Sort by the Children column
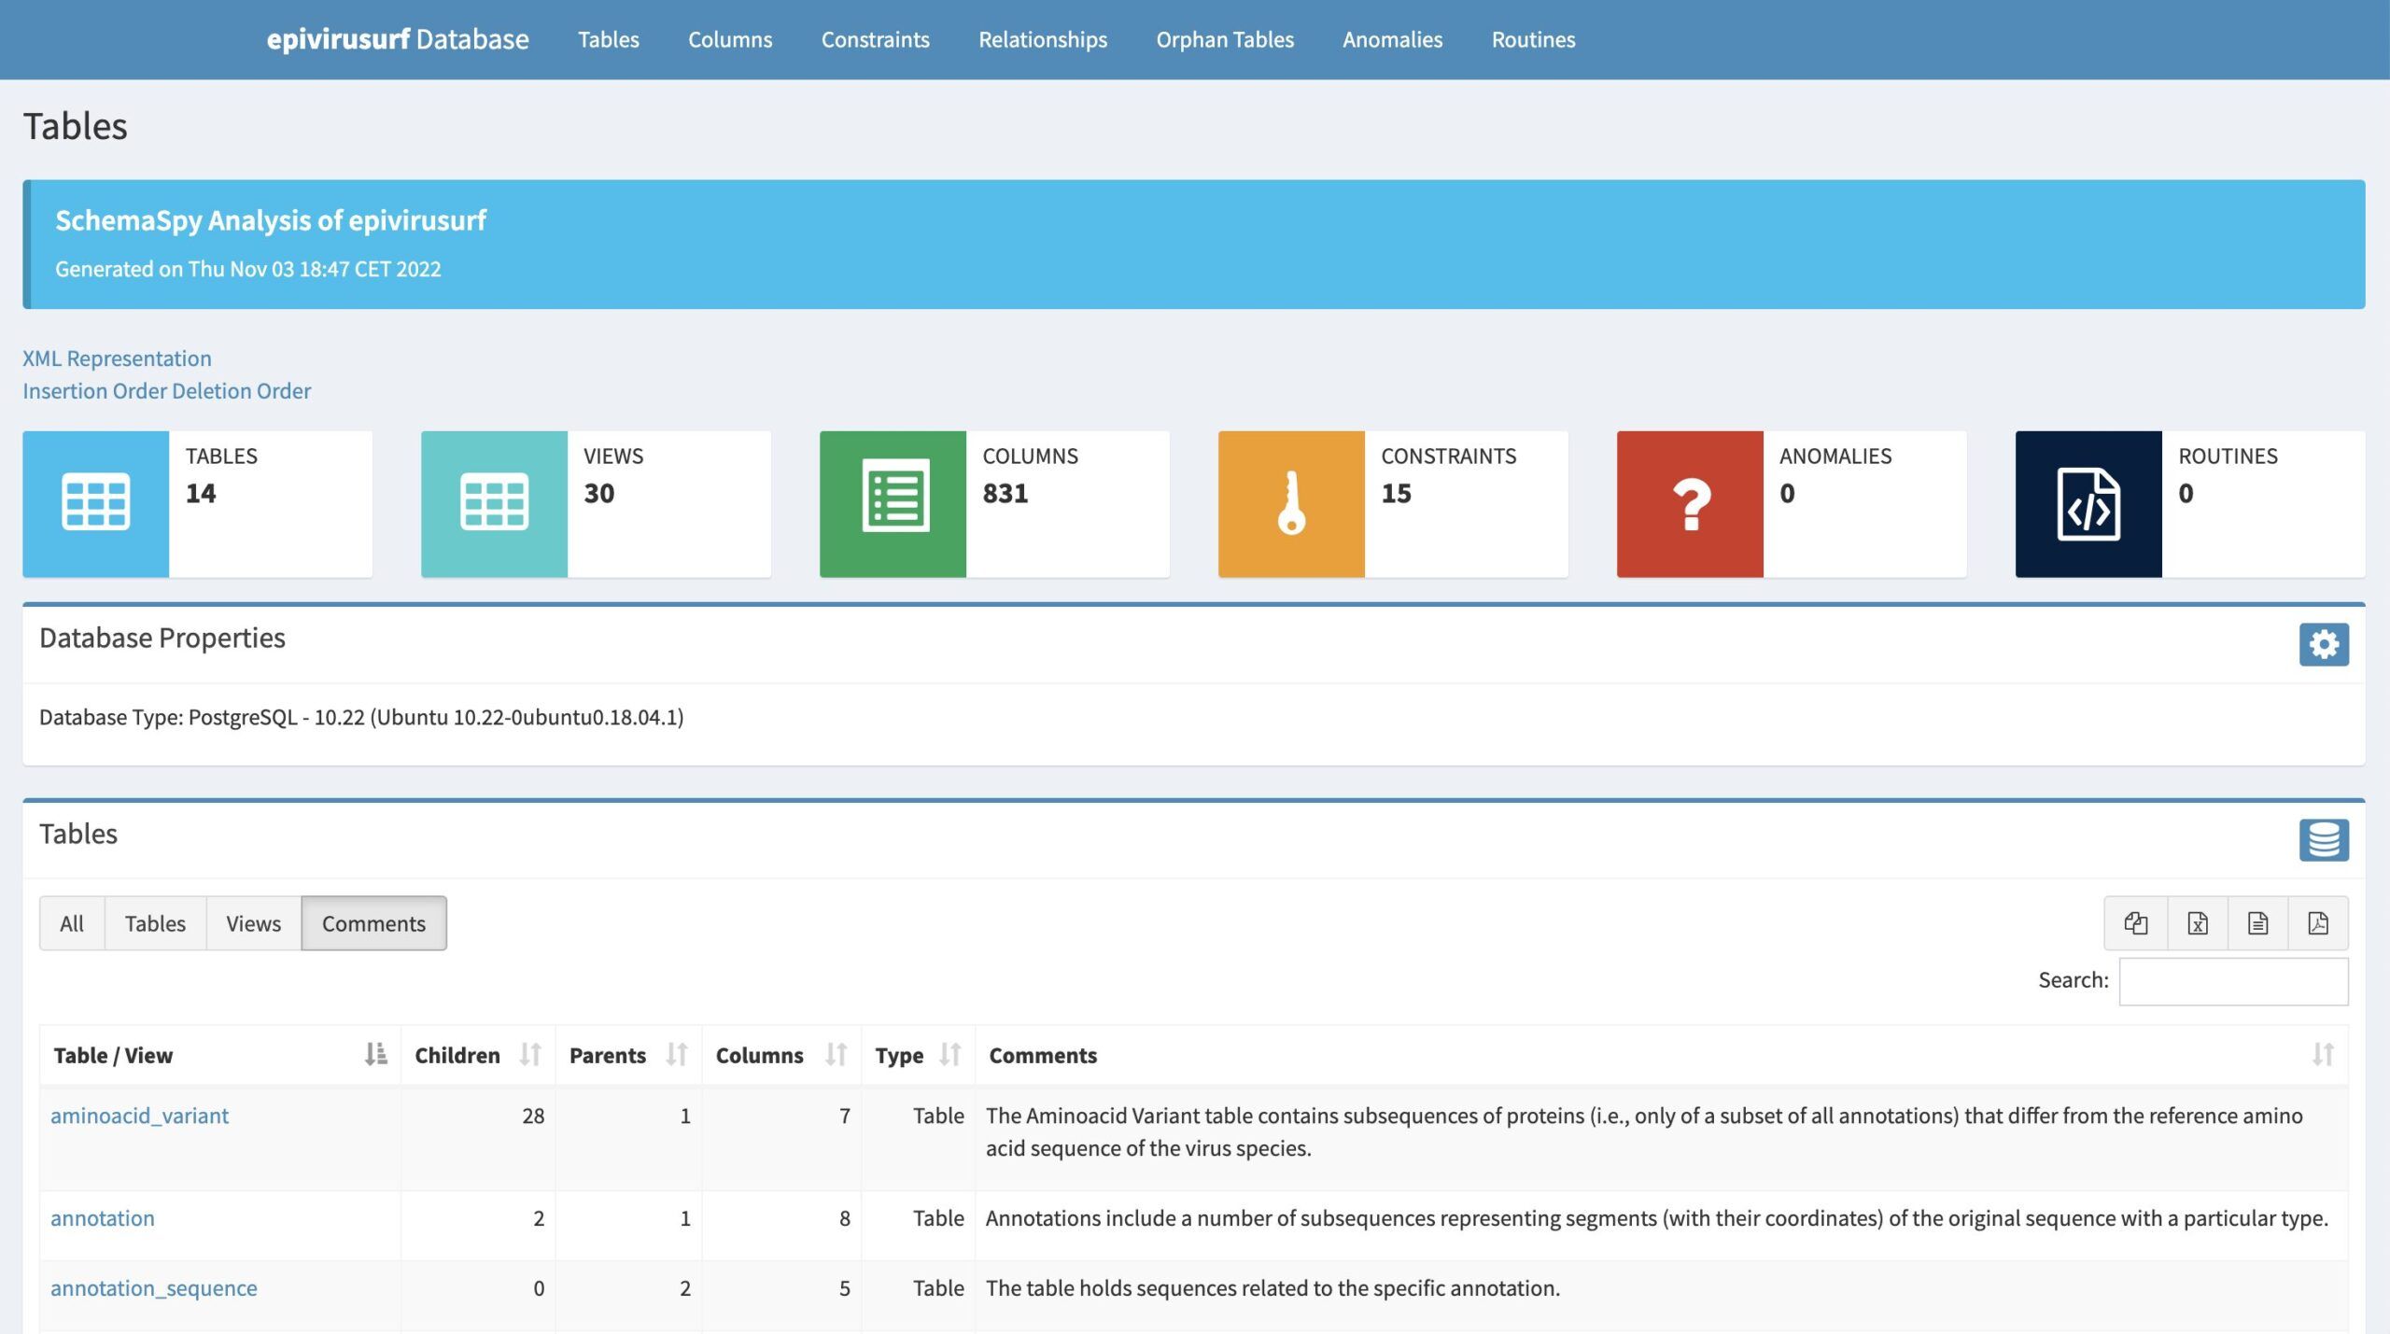 click(x=478, y=1055)
